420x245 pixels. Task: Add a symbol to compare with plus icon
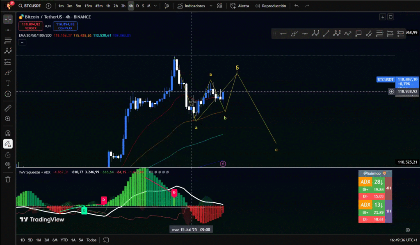click(x=48, y=6)
